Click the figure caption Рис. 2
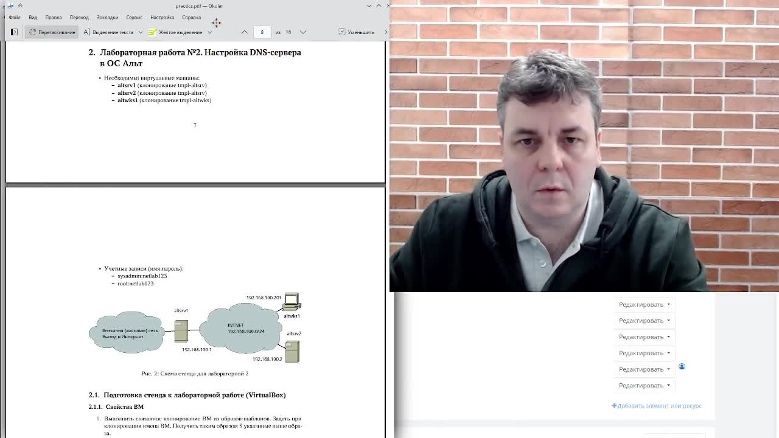 195,374
